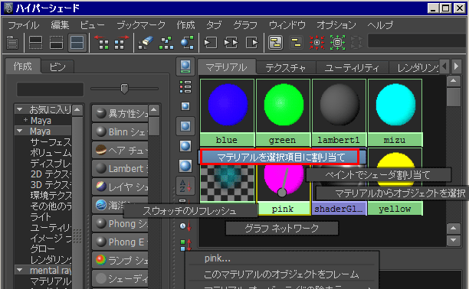Open the ヘルプ menu
The image size is (469, 289).
380,25
